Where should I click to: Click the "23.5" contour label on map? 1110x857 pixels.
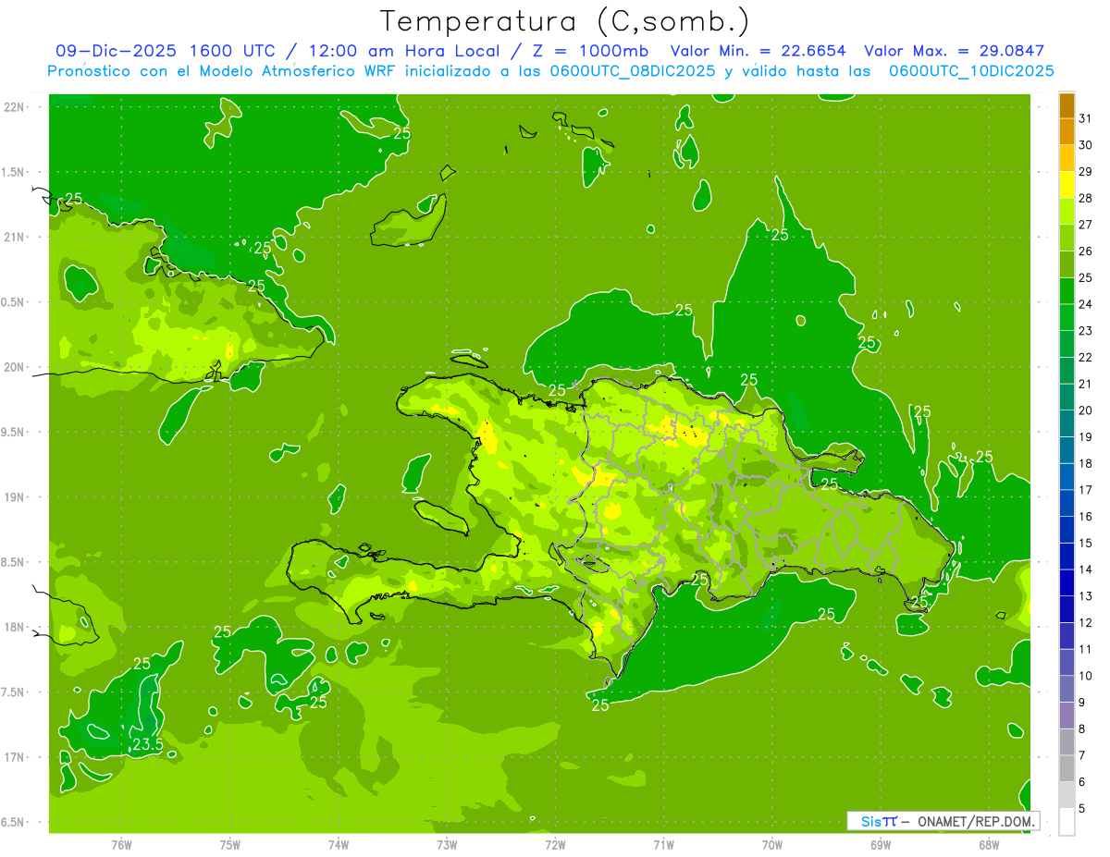pos(148,744)
